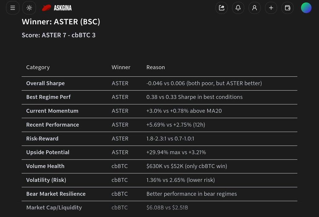Click Bear Market Resilience row label
319x217 pixels.
[56, 194]
